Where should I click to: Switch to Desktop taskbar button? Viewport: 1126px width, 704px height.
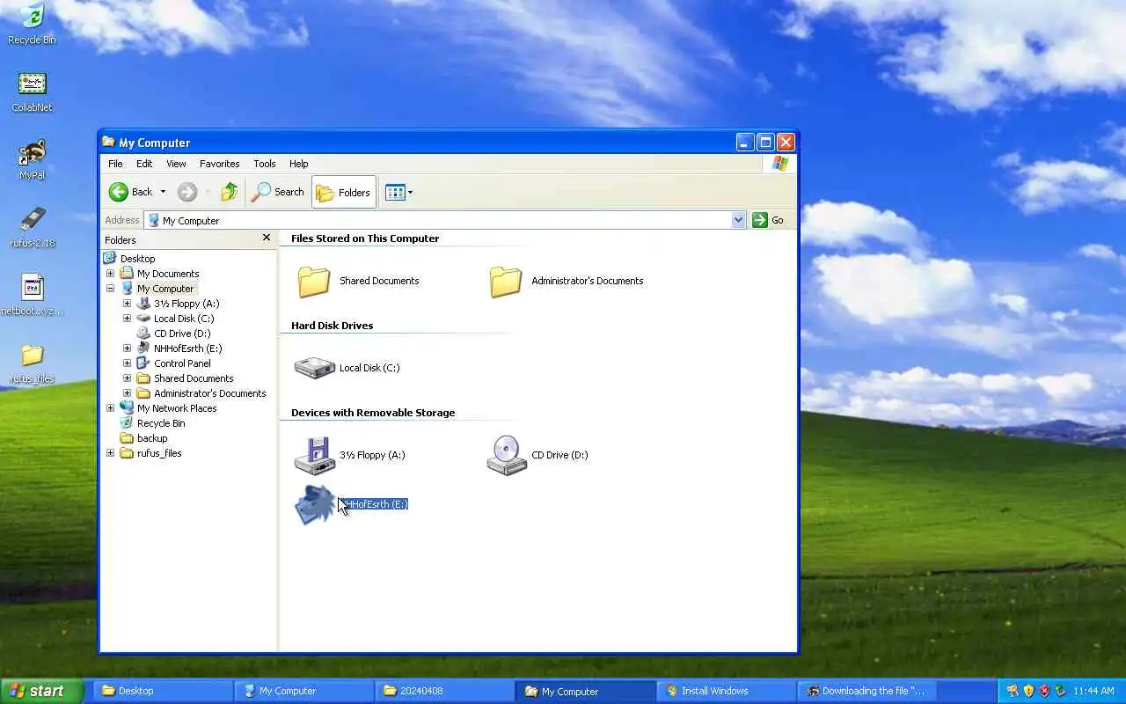(x=163, y=691)
